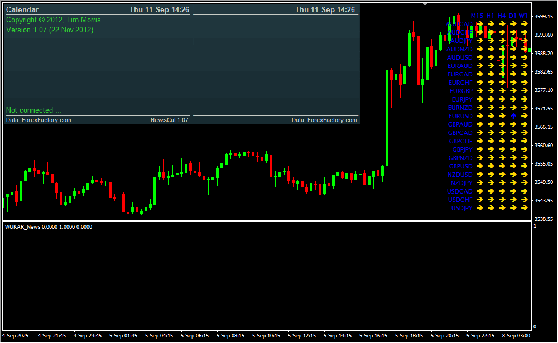Click the Calendar panel title
The width and height of the screenshot is (558, 343).
point(22,10)
